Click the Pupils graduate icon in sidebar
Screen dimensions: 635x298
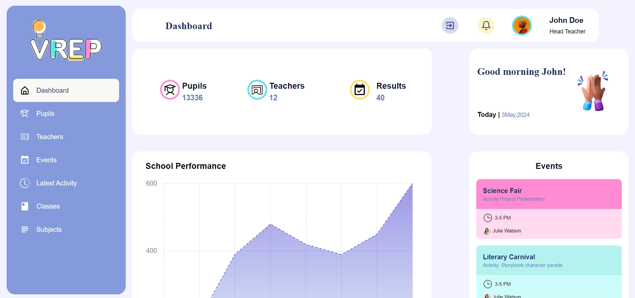pos(25,114)
